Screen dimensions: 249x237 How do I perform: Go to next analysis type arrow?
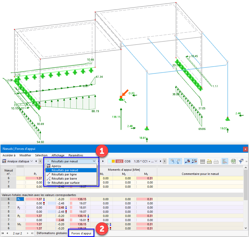pos(40,161)
